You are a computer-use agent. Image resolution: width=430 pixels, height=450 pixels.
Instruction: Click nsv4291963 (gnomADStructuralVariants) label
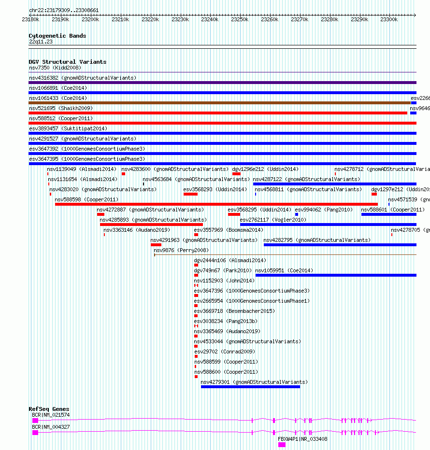[x=204, y=240]
